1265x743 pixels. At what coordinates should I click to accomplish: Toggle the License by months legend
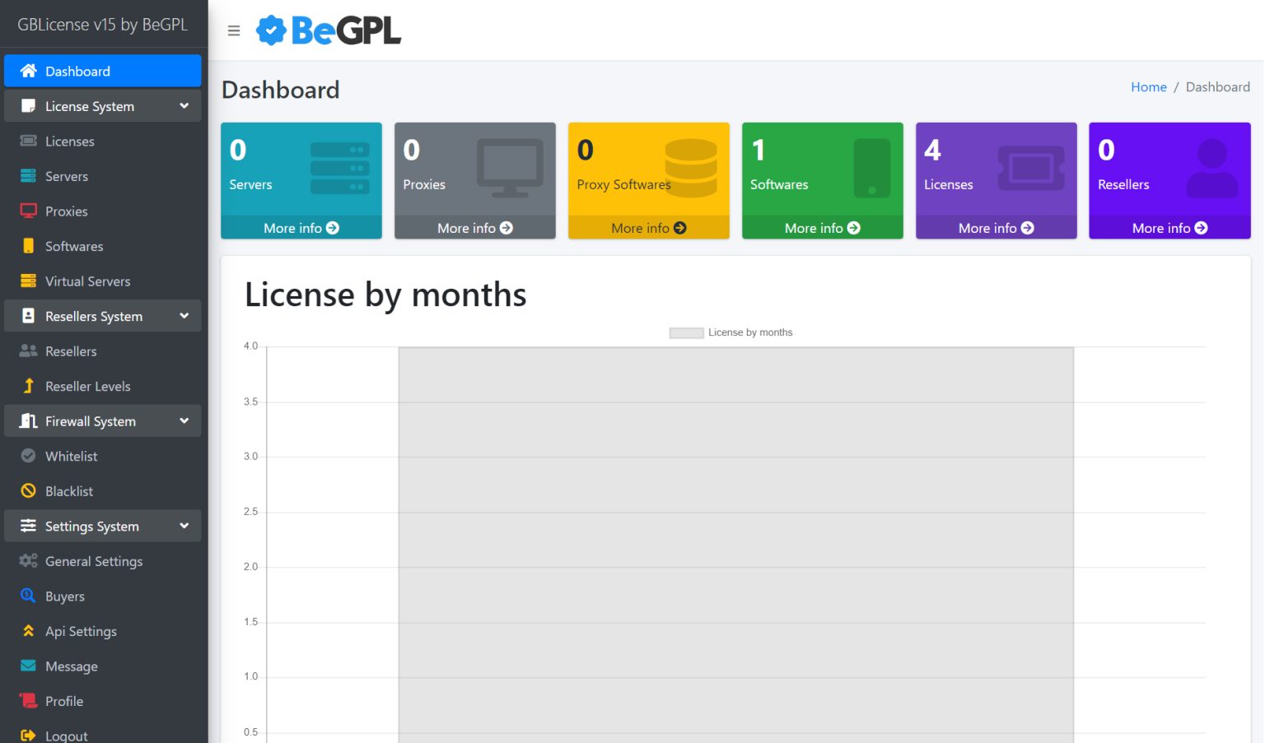730,332
